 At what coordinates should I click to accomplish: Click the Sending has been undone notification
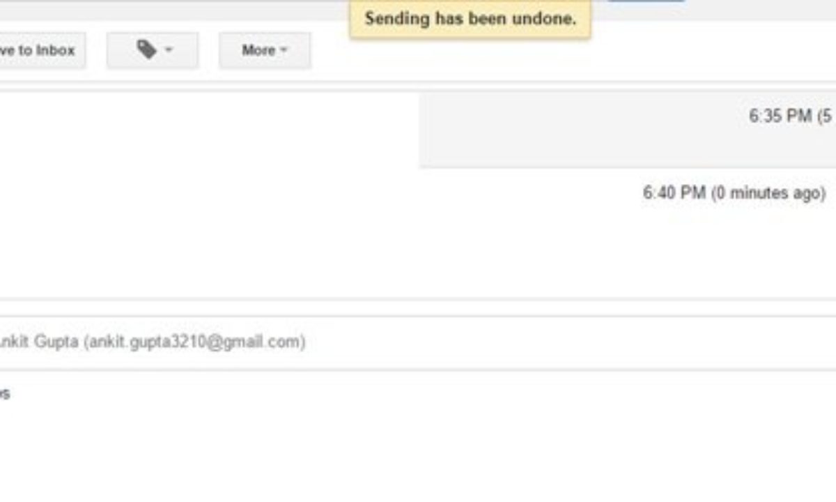(470, 19)
